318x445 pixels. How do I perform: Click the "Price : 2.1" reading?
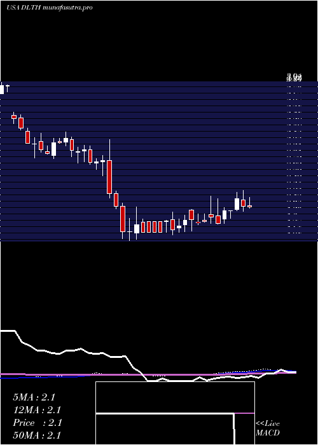click(37, 423)
